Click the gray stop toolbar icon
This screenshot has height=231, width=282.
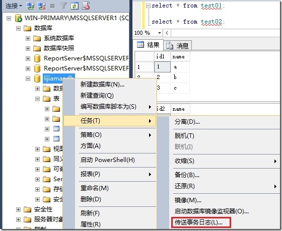click(x=52, y=6)
